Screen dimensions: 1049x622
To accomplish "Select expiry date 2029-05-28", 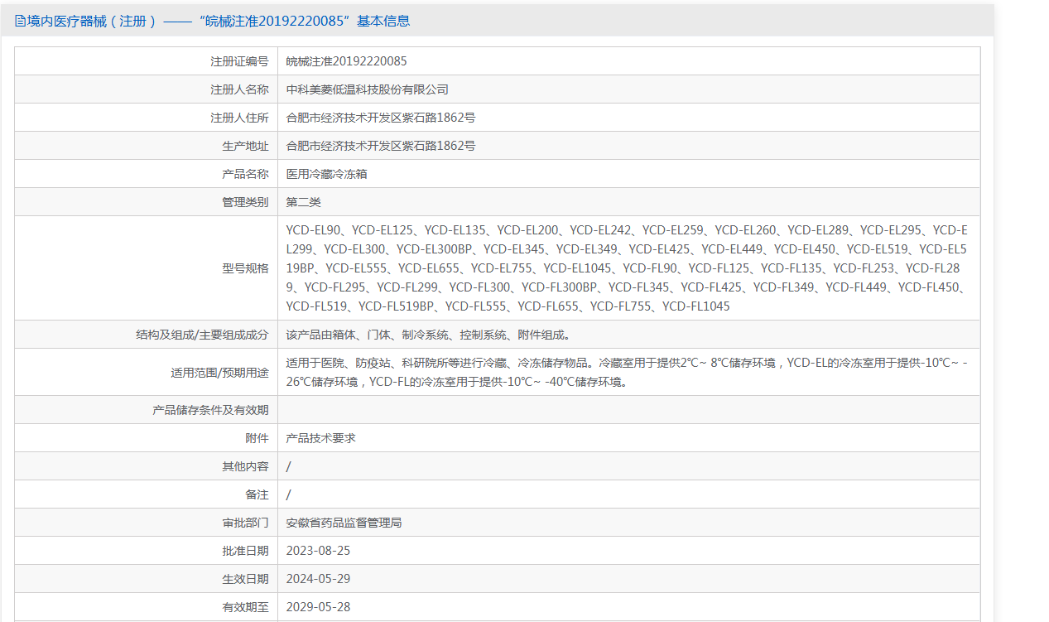I will tap(318, 607).
